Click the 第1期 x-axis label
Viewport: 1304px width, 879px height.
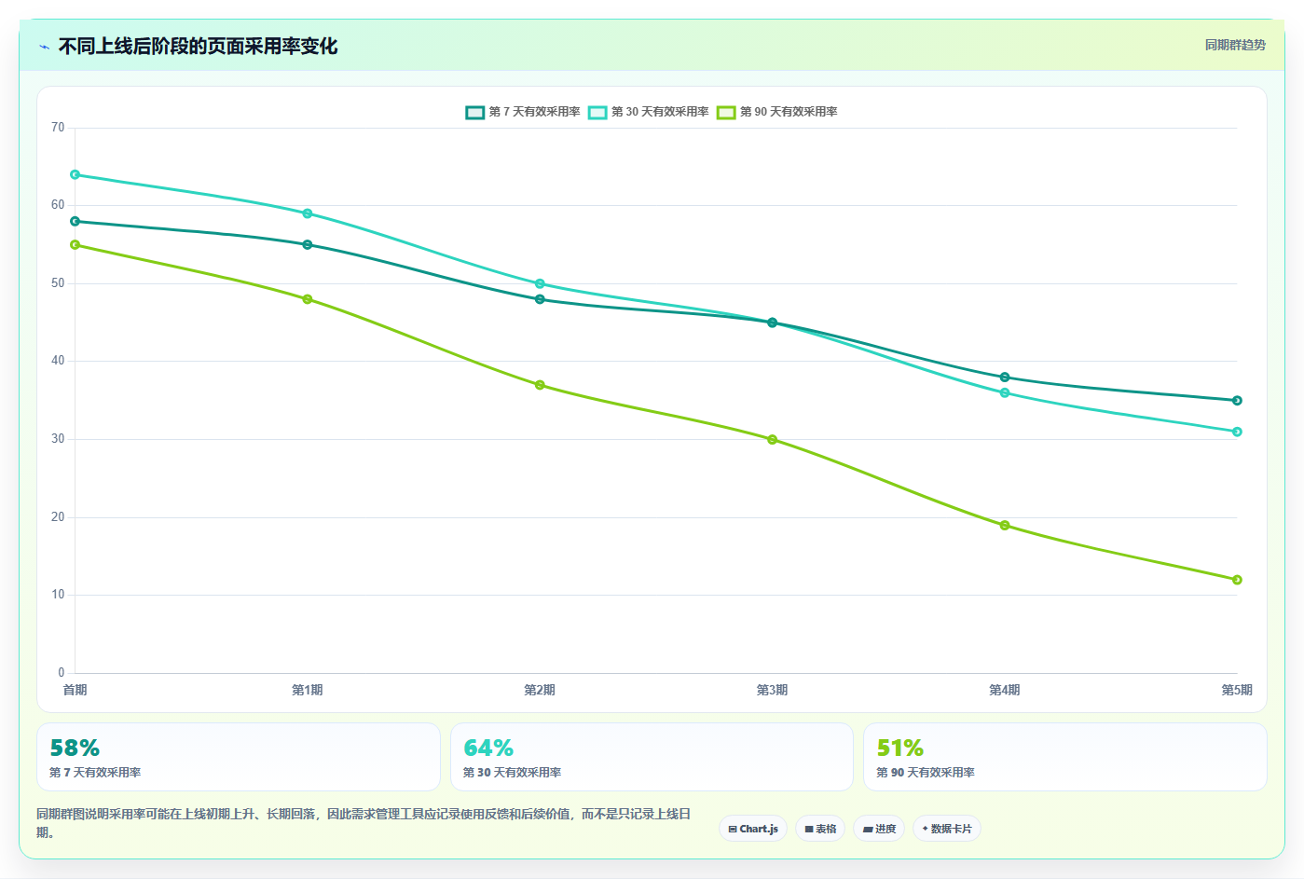(x=308, y=690)
